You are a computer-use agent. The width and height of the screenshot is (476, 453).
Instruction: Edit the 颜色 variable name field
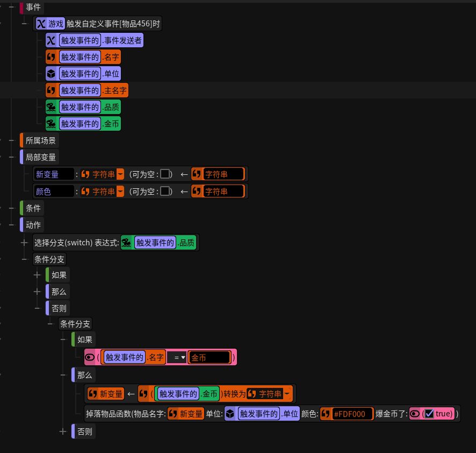pyautogui.click(x=54, y=192)
